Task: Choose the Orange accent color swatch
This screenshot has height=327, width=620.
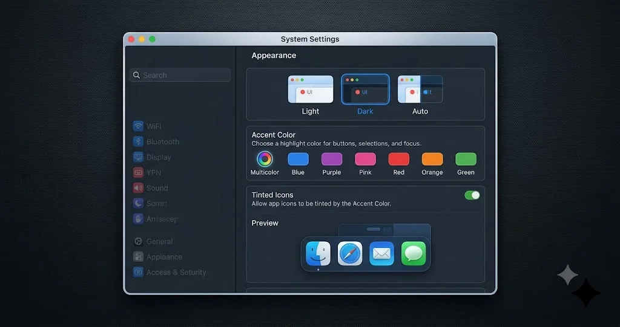Action: 432,159
